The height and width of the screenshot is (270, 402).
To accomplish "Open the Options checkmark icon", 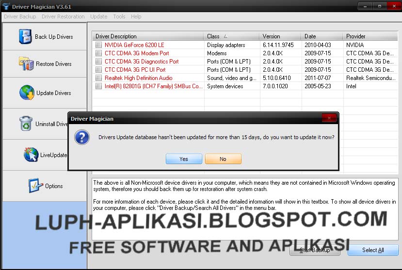I will click(x=35, y=186).
